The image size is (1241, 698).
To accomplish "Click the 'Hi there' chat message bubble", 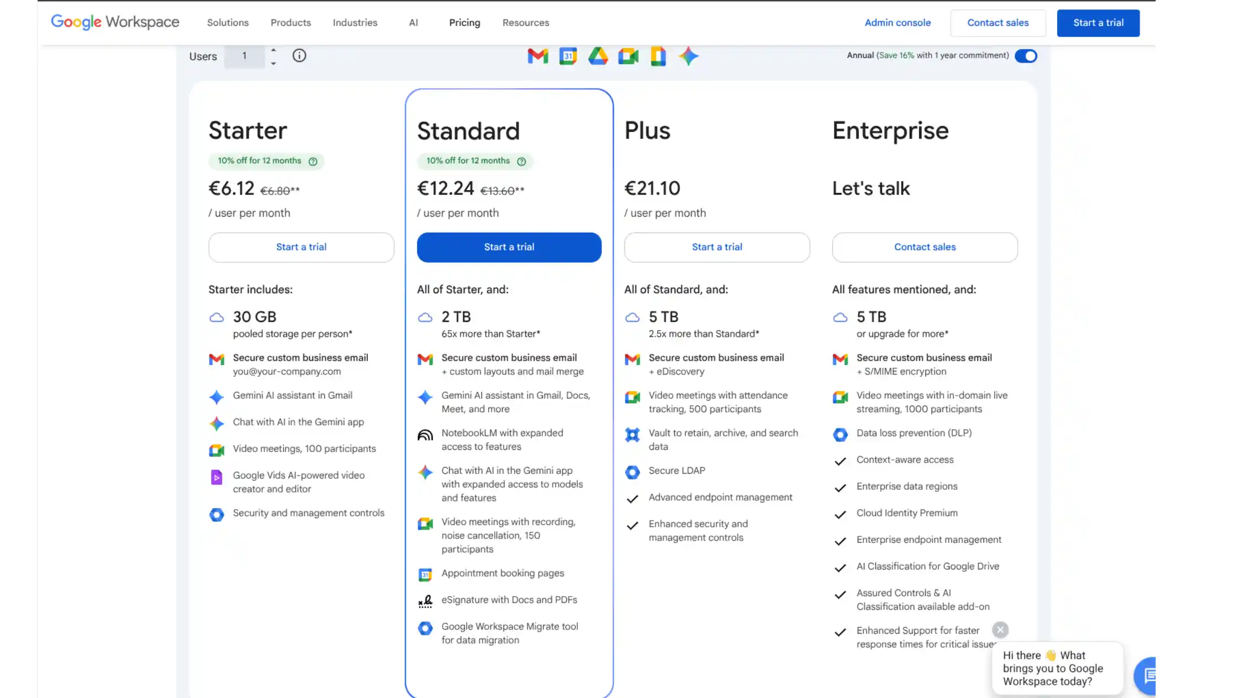I will click(x=1057, y=668).
